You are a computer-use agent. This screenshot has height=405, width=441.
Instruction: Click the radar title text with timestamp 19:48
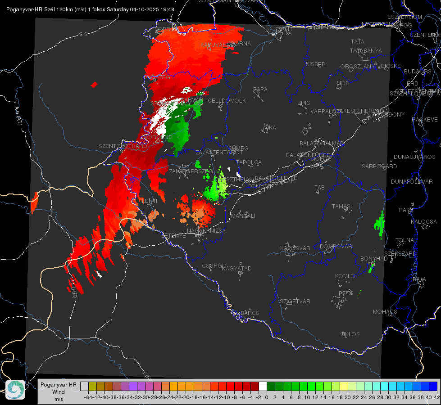click(90, 9)
